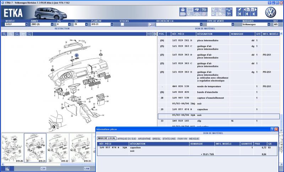The width and height of the screenshot is (284, 172).
Task: Click the crosshair move icon above diagram
Action: pos(155,34)
